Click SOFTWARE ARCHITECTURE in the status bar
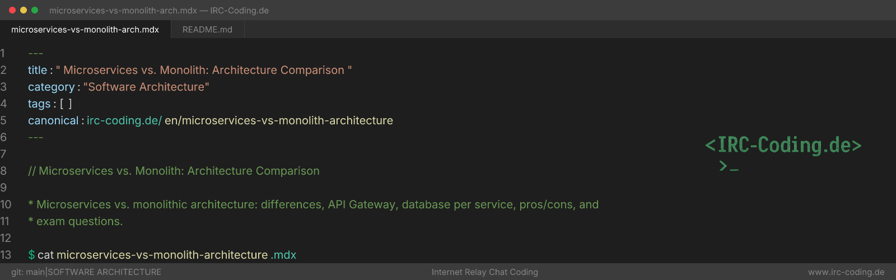This screenshot has height=280, width=896. coord(105,272)
